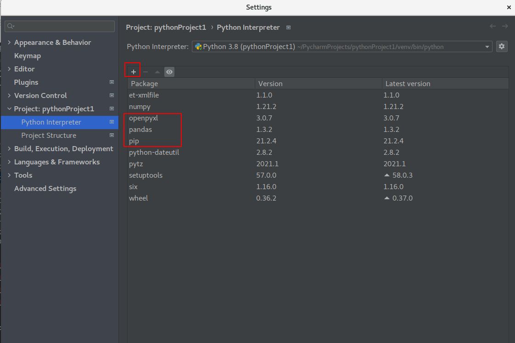Expand the Tools section
Screen dimensions: 515x343
coord(9,175)
